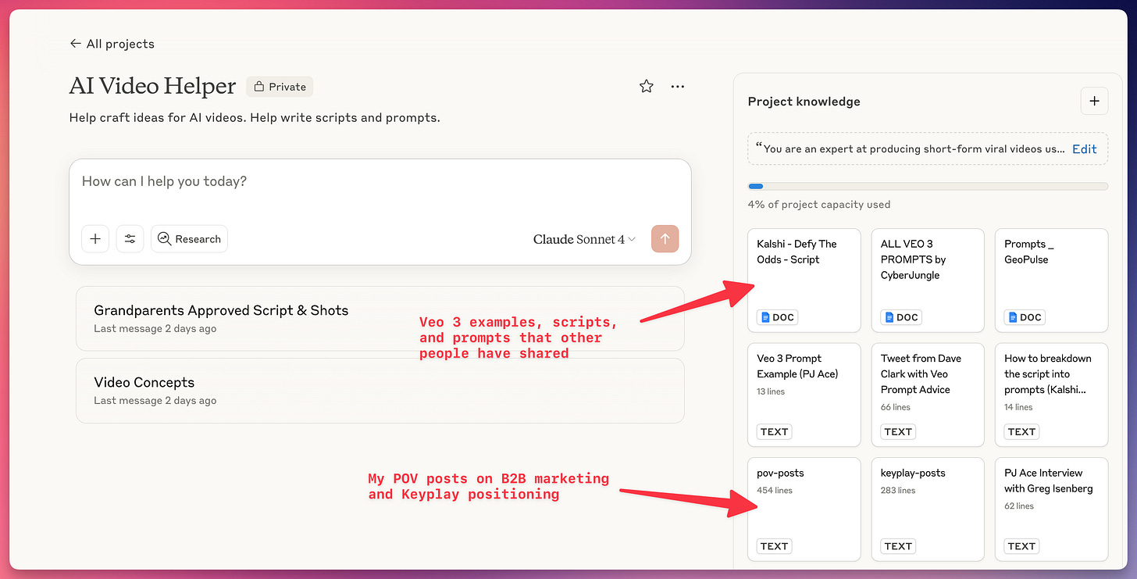
Task: Open the ALL VEO 3 PROMPTS by CyberJungle file
Action: pyautogui.click(x=928, y=281)
